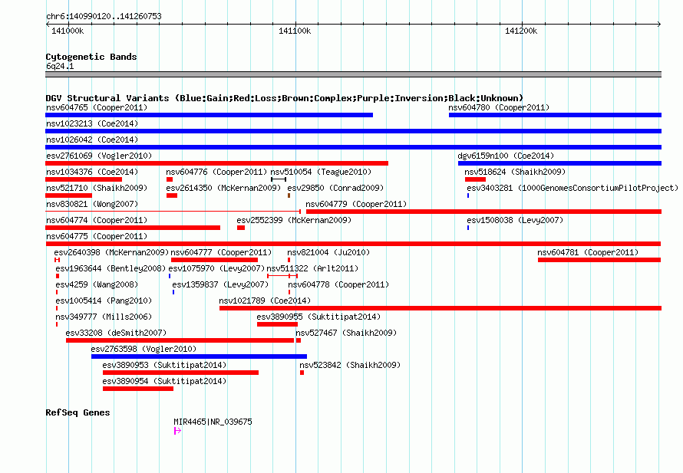
Task: Select the nsv604779 red loss bar
Action: click(x=484, y=212)
